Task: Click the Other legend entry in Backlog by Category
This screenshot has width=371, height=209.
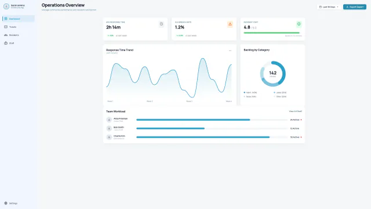Action: click(x=280, y=97)
